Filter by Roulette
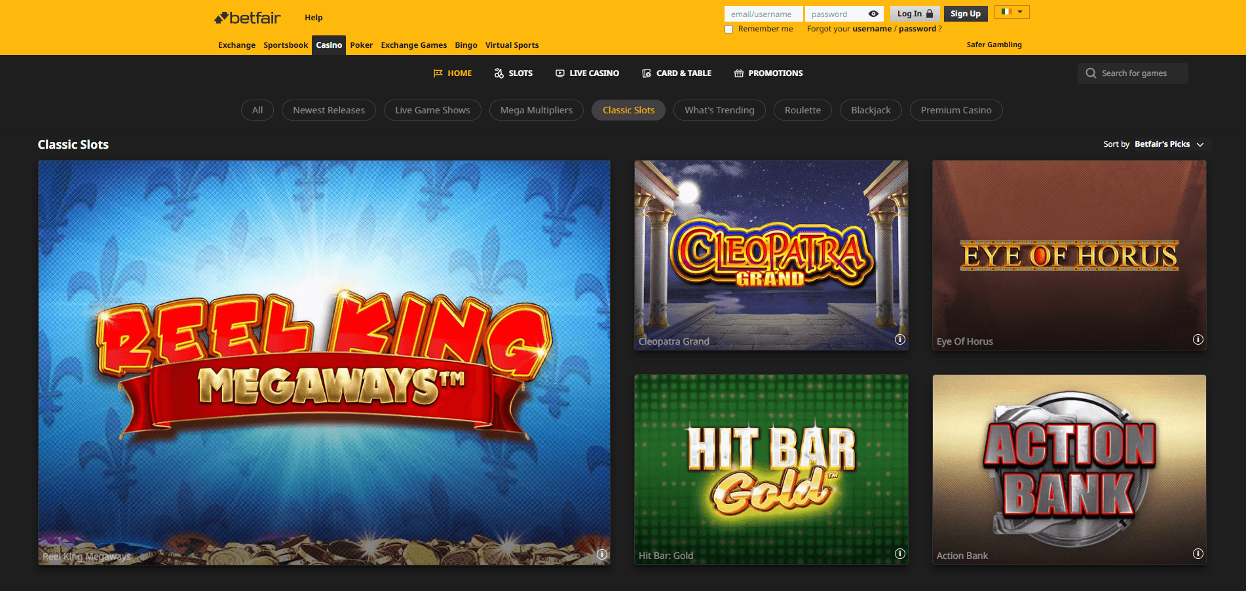Image resolution: width=1246 pixels, height=591 pixels. (x=802, y=110)
